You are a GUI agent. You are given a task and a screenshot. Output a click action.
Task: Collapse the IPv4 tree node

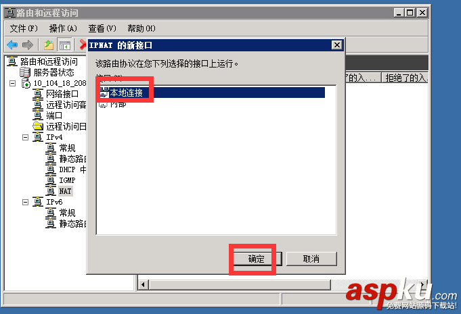(x=26, y=137)
